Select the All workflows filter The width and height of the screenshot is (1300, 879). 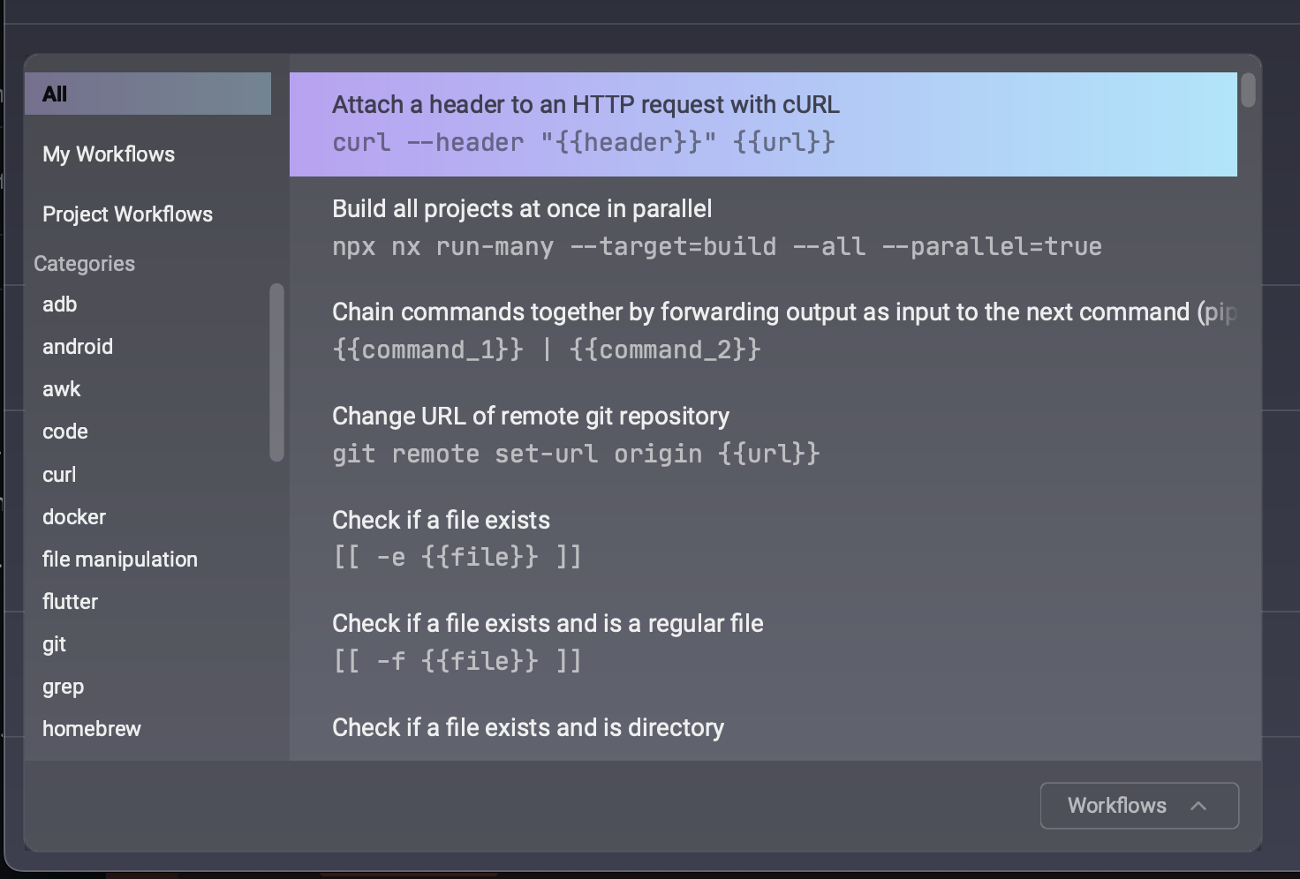147,94
